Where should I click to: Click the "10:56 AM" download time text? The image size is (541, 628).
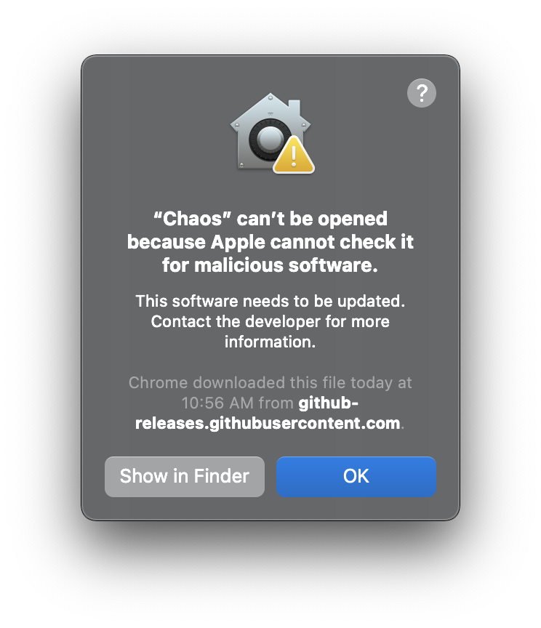[x=217, y=403]
